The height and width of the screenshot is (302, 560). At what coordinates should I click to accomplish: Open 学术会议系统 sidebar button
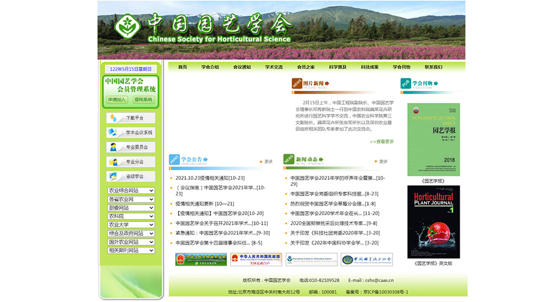point(130,133)
